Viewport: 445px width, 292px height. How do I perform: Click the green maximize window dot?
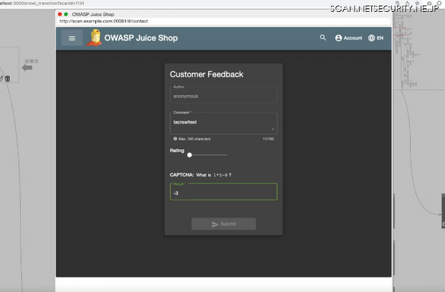(x=67, y=13)
